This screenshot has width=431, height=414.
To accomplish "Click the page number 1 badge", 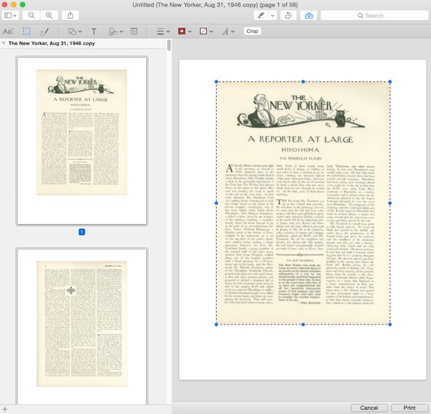I will [x=81, y=232].
